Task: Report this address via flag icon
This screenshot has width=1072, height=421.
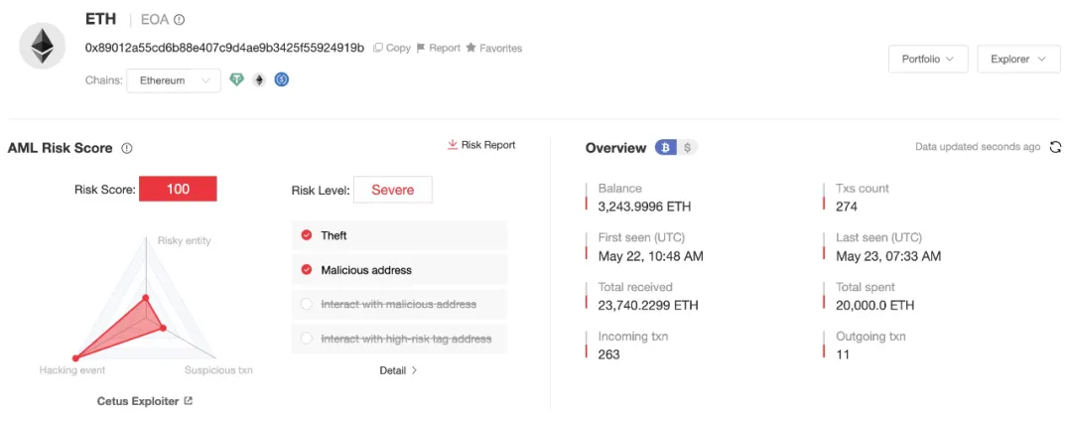Action: coord(438,48)
